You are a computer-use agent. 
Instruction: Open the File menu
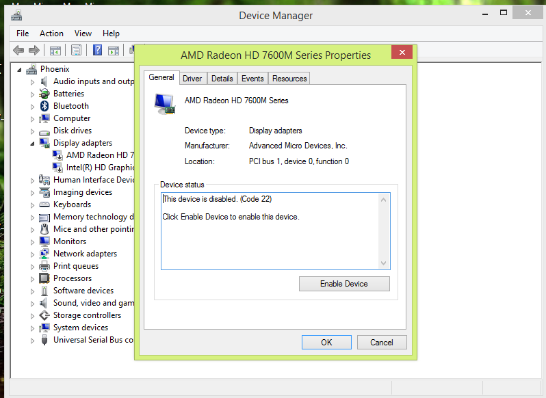click(x=23, y=34)
